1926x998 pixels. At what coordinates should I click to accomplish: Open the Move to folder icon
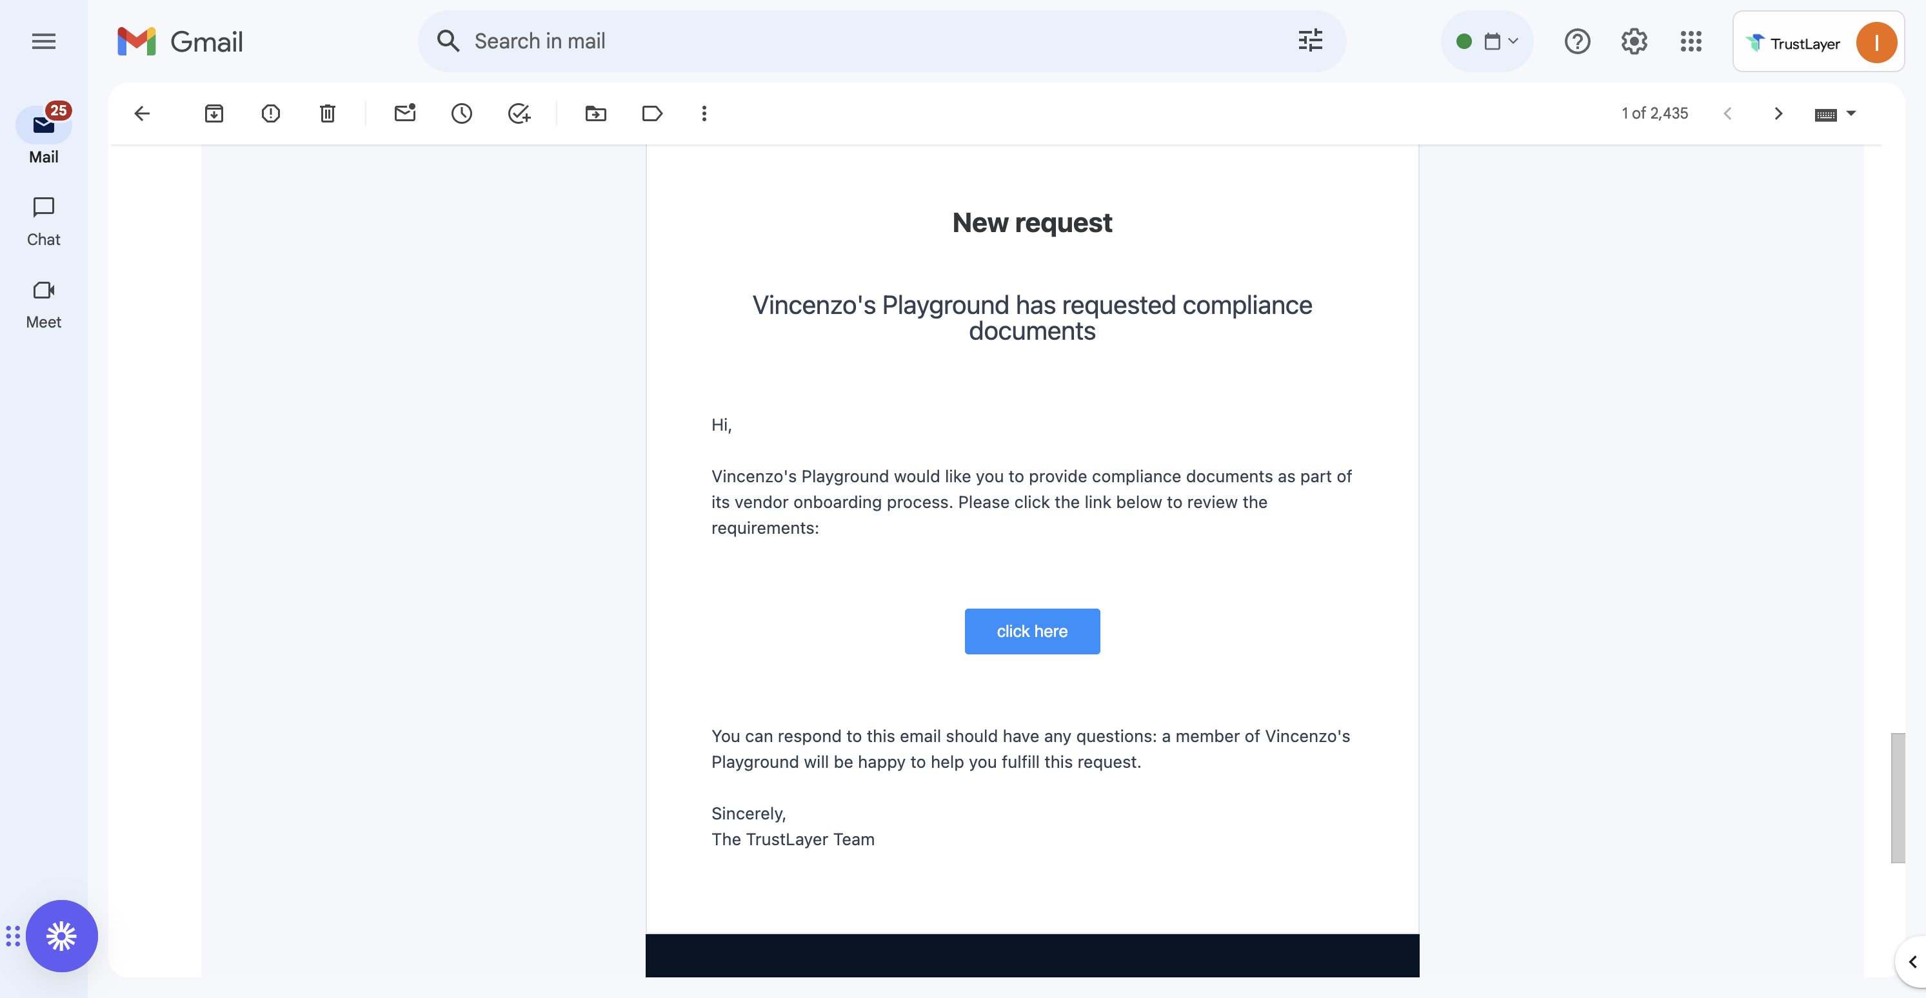pyautogui.click(x=595, y=113)
